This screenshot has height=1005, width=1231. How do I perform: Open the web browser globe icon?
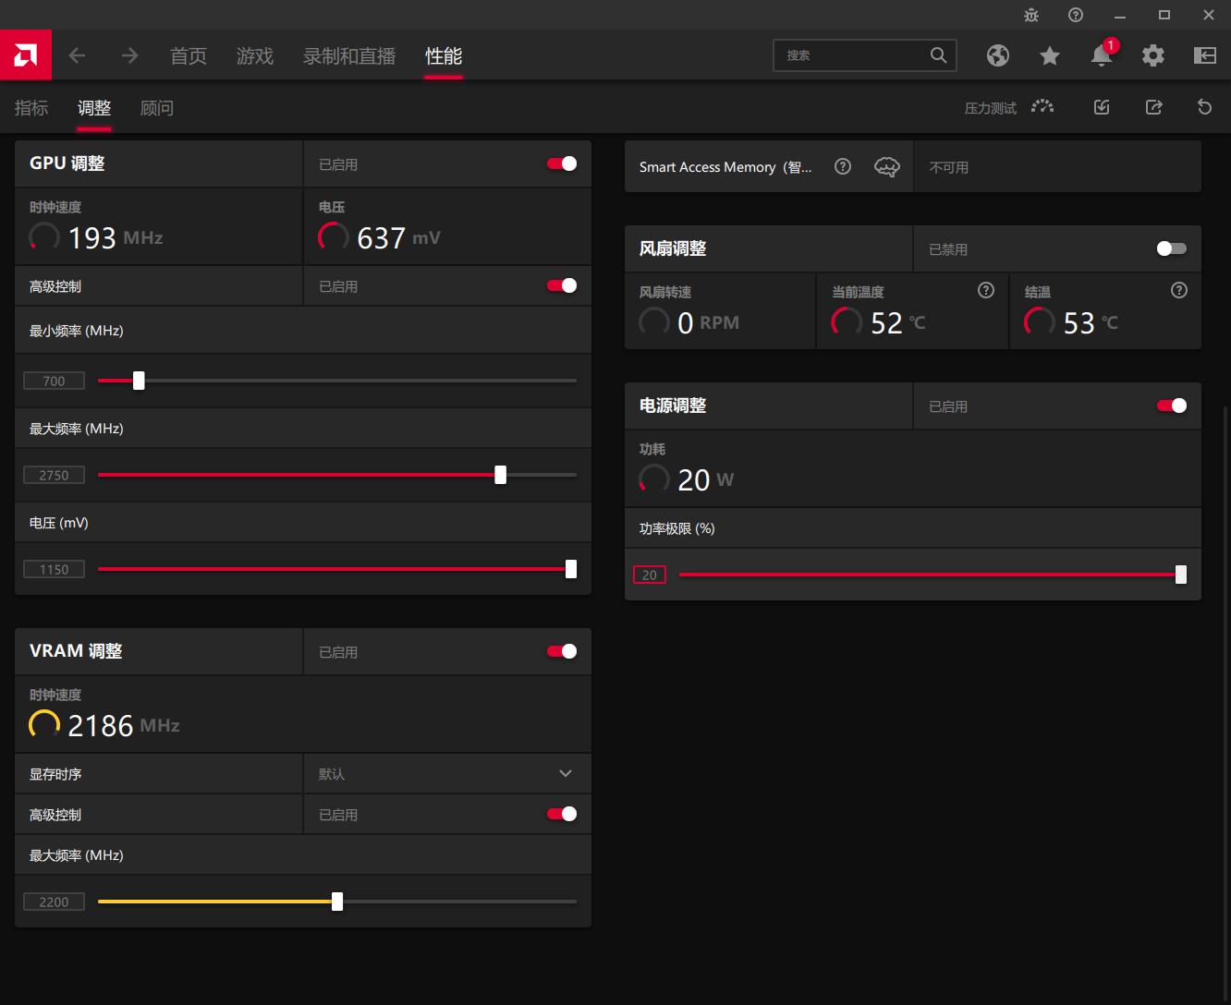(x=998, y=55)
